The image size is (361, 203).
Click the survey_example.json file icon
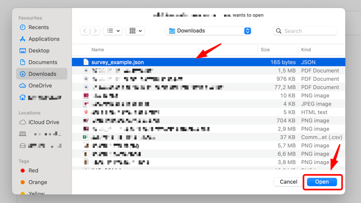click(86, 62)
